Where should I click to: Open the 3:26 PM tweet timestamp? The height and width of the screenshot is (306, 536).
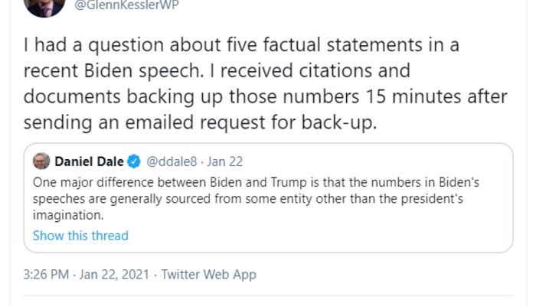click(x=47, y=274)
